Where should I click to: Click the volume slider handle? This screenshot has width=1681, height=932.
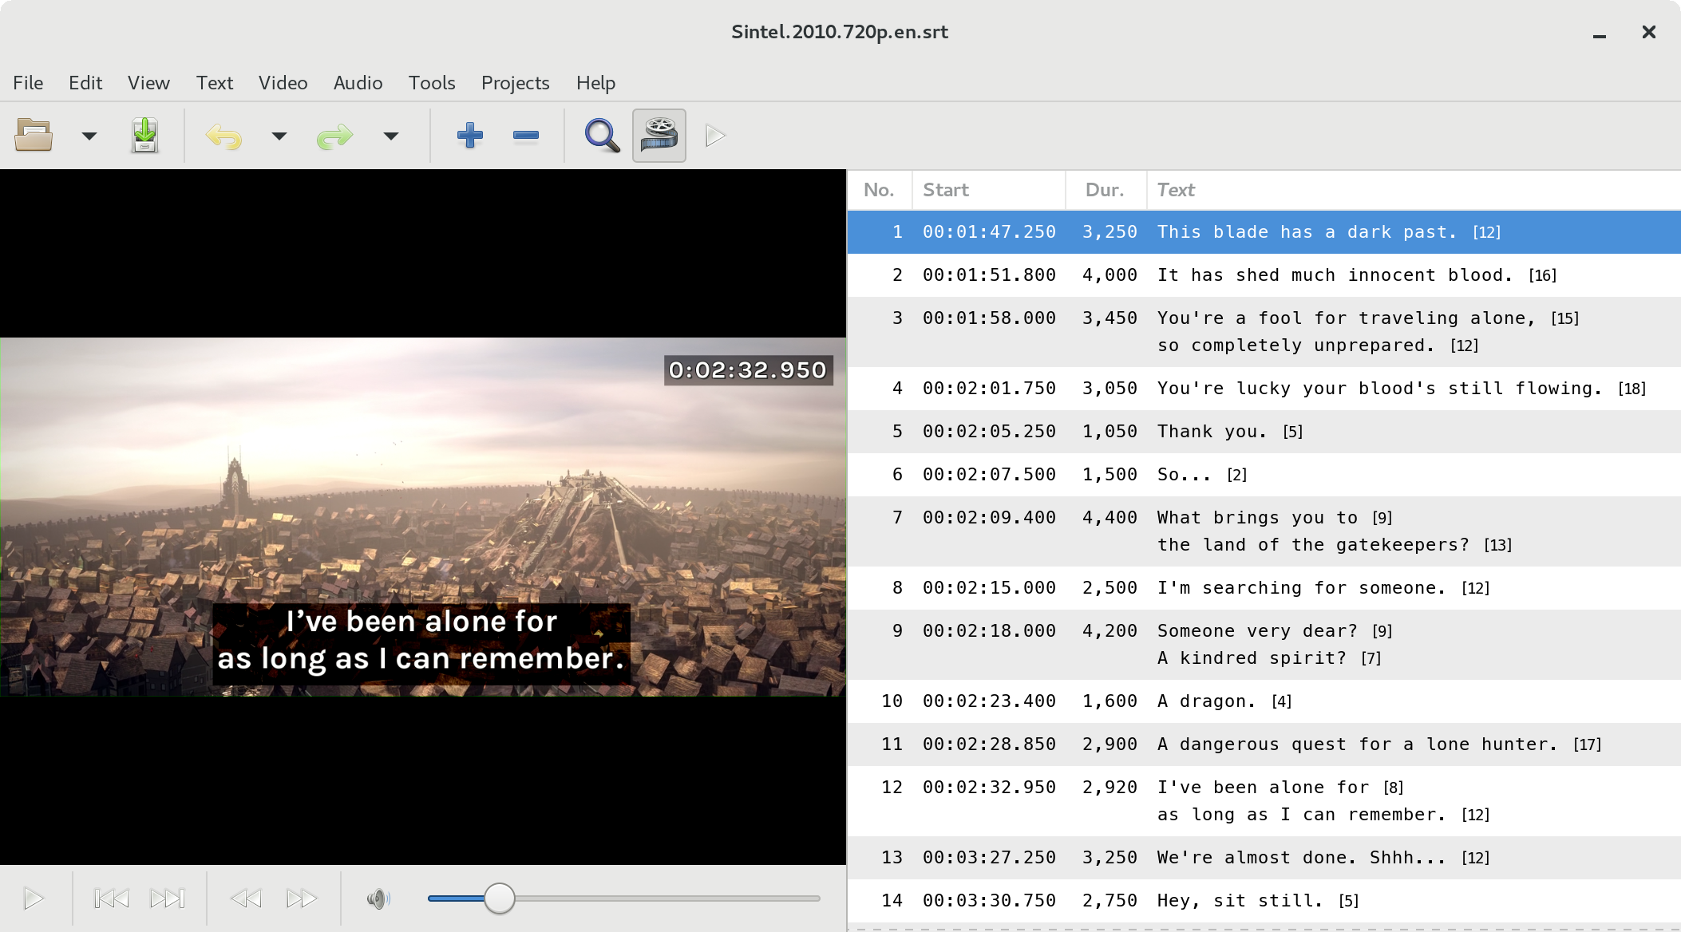[x=500, y=898]
